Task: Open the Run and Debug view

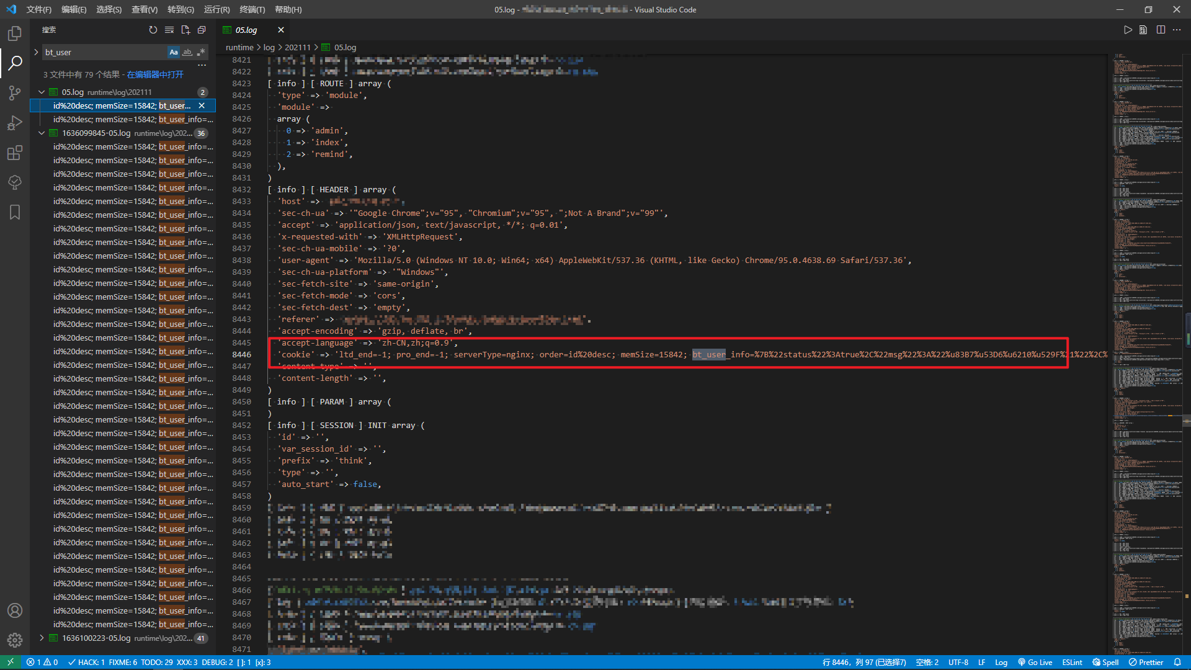Action: coord(15,123)
